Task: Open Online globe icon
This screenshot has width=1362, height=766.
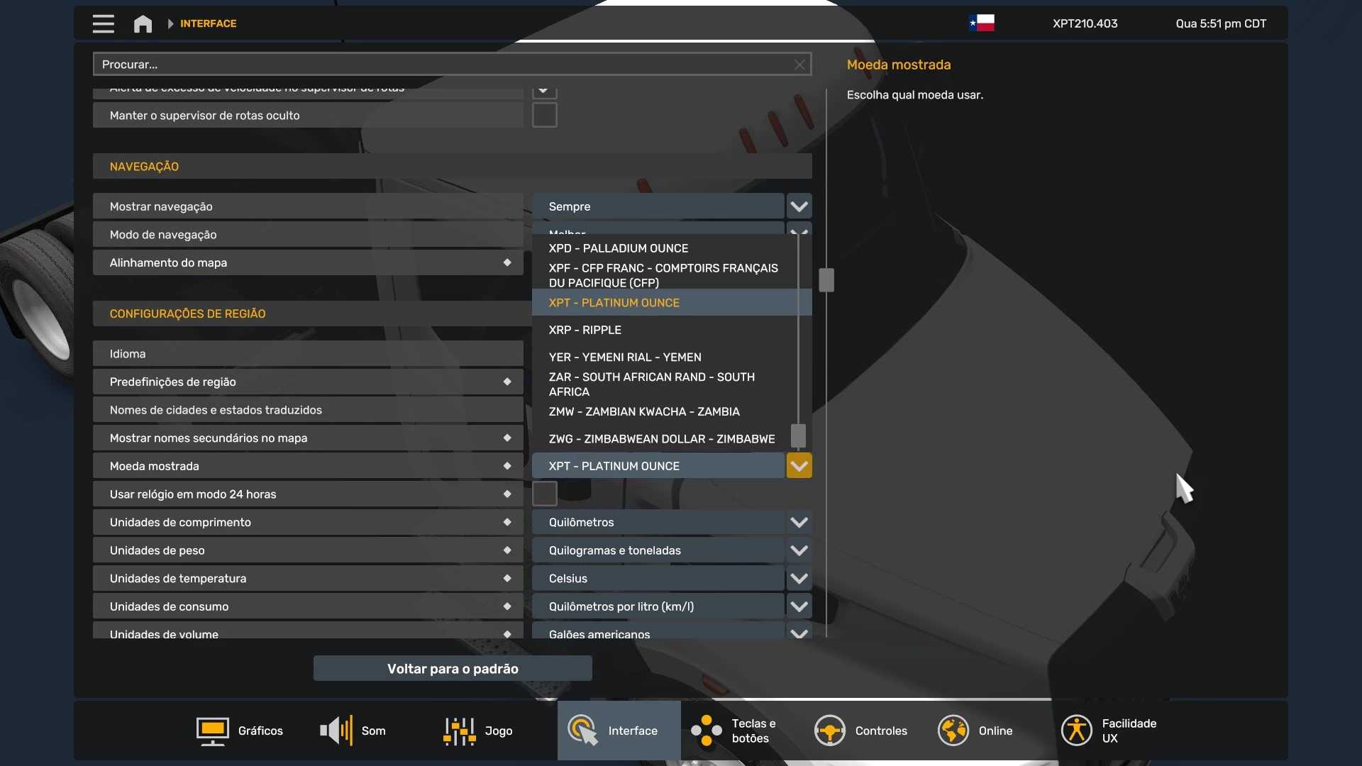Action: [x=953, y=731]
